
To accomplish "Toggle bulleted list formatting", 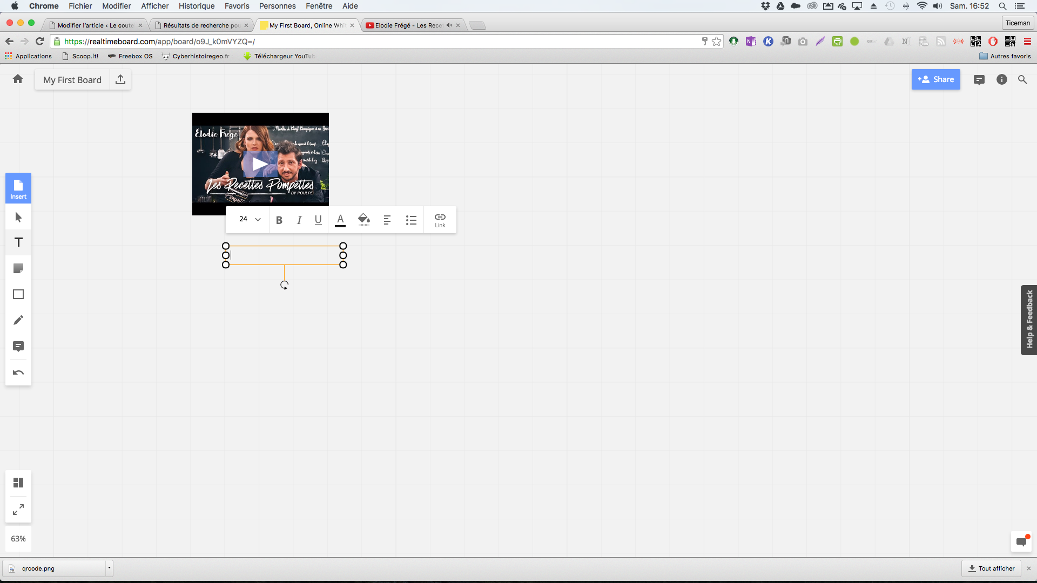I will (x=411, y=220).
